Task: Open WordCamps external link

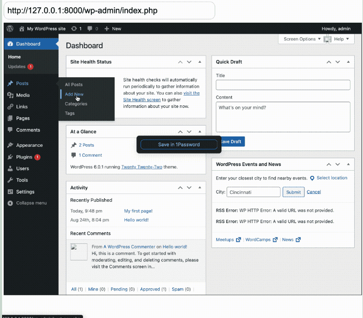Action: point(261,240)
